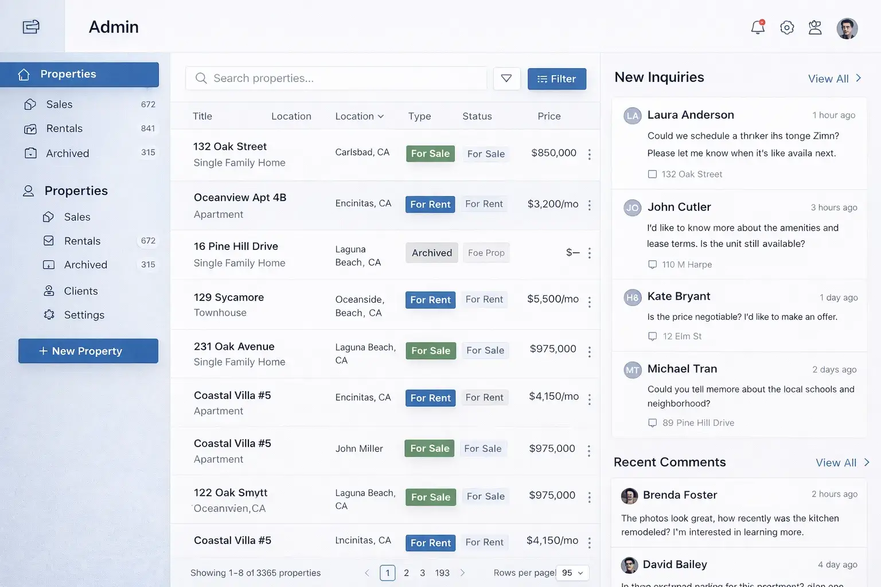This screenshot has width=881, height=587.
Task: Click View All next to New Inquiries
Action: [834, 79]
